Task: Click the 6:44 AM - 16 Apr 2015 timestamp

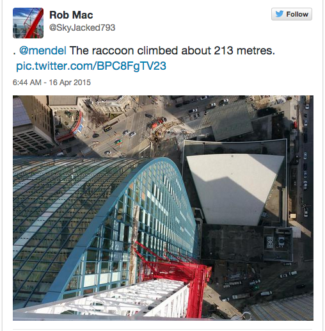Action: [x=52, y=83]
